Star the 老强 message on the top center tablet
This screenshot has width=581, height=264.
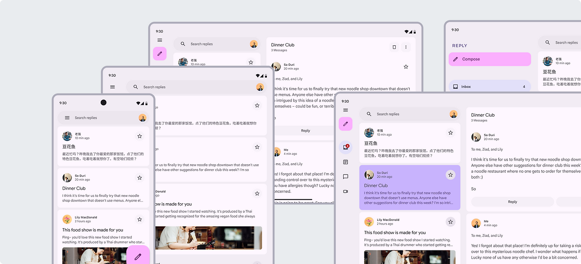pos(251,62)
